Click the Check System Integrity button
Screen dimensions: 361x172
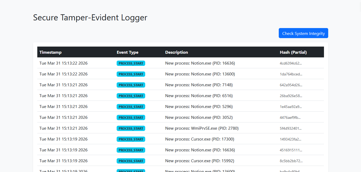303,33
